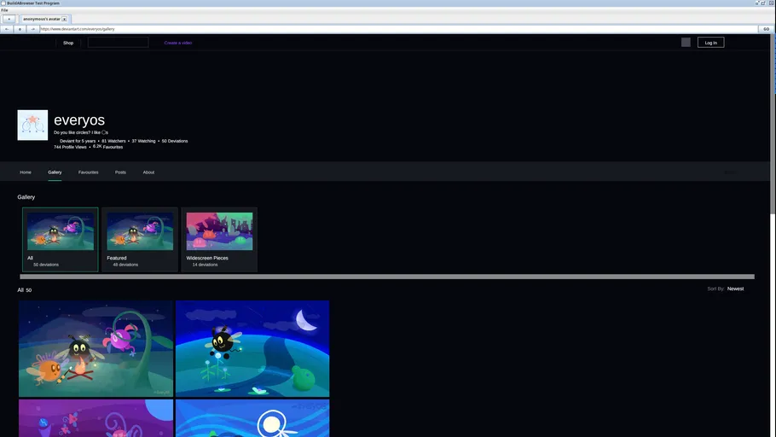This screenshot has height=437, width=776.
Task: Open the campfire bugs artwork thumbnail
Action: click(96, 349)
